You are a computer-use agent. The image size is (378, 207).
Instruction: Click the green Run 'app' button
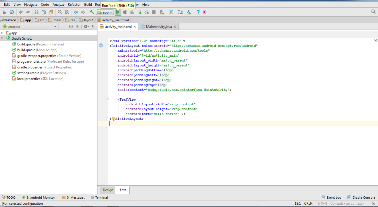(x=118, y=12)
